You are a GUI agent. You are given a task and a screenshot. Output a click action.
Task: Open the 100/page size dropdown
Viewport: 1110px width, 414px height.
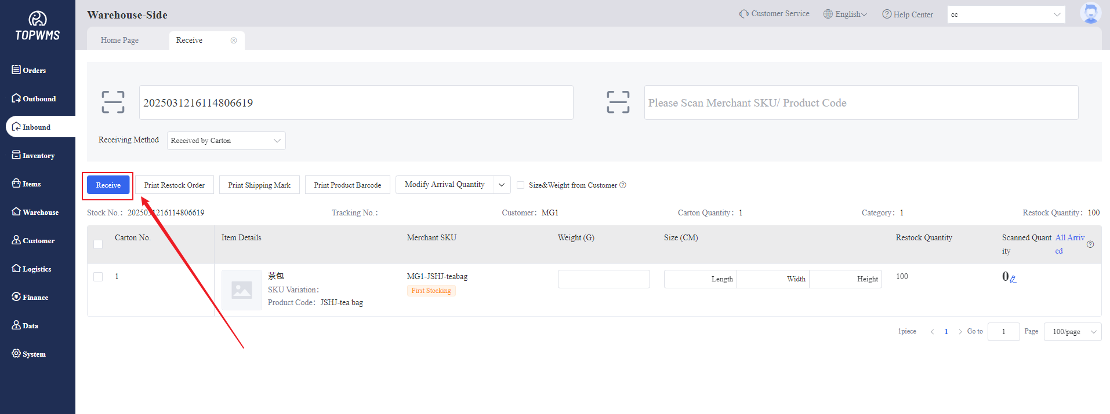(1072, 332)
